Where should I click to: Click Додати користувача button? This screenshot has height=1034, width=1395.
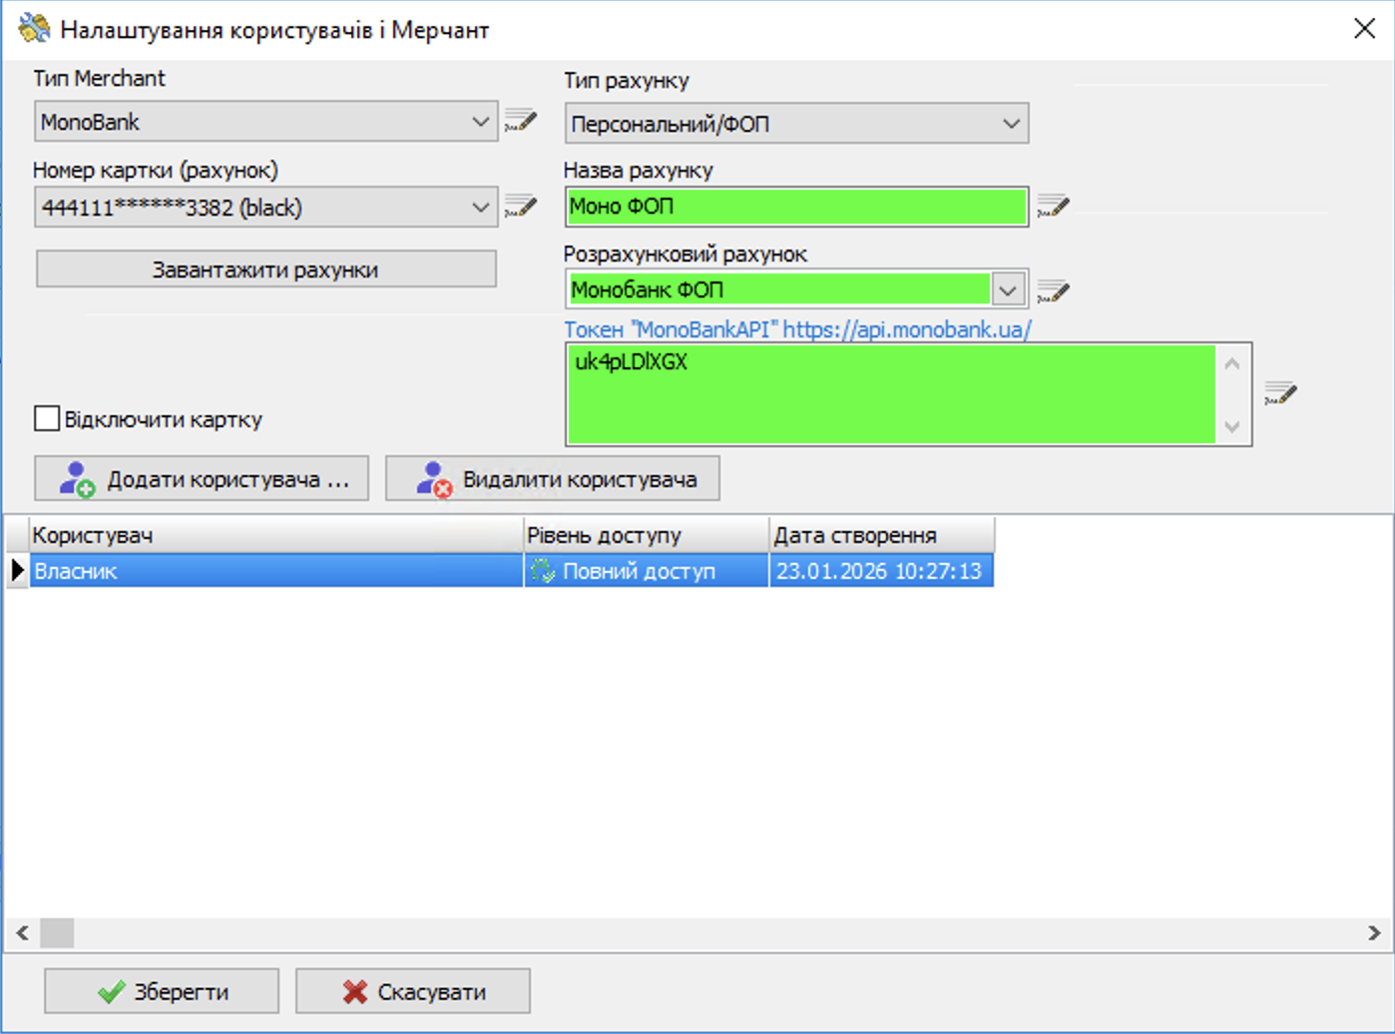click(x=202, y=479)
